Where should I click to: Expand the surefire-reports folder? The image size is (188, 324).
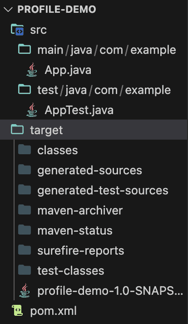click(81, 251)
